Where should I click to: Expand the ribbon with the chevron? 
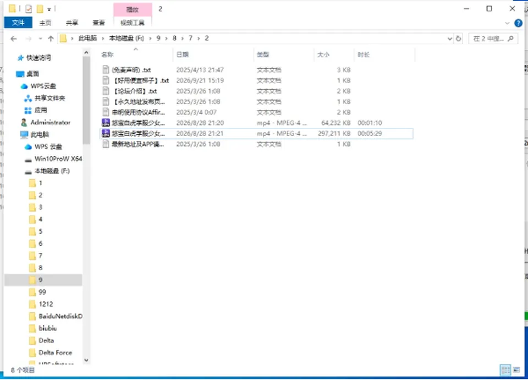click(x=507, y=23)
